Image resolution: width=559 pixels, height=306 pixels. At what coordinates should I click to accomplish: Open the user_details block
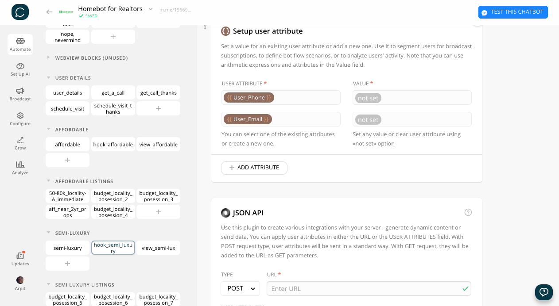(67, 92)
